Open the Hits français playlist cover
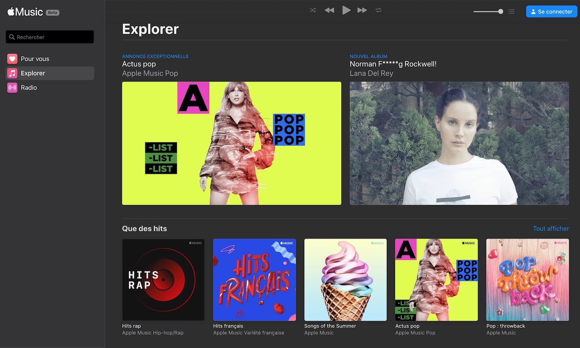Viewport: 580px width, 348px height. pyautogui.click(x=254, y=280)
